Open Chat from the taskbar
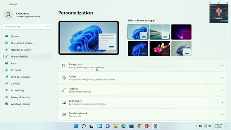This screenshot has width=231, height=130. click(x=108, y=126)
